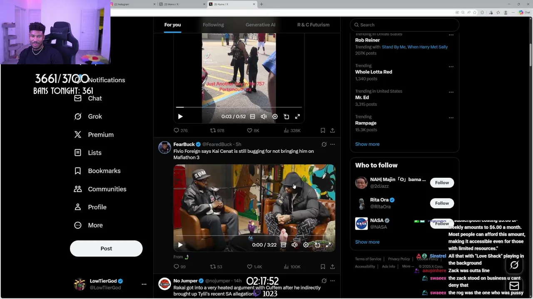Switch to the Following tab
The image size is (533, 299).
tap(213, 25)
